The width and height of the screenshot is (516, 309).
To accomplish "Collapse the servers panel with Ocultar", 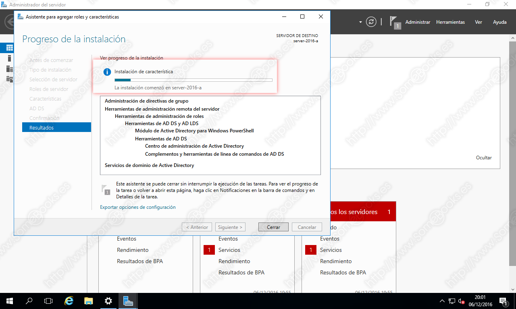I will click(483, 157).
